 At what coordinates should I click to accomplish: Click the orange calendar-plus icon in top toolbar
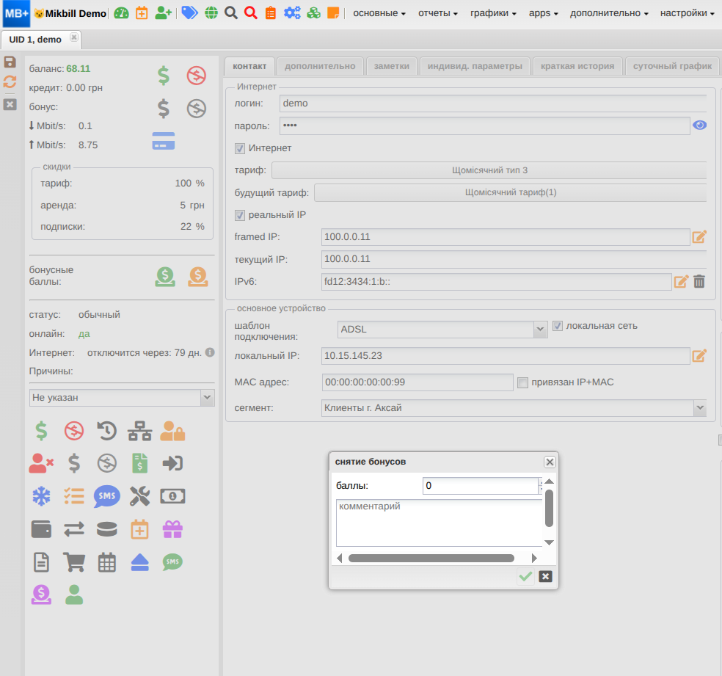click(x=142, y=13)
